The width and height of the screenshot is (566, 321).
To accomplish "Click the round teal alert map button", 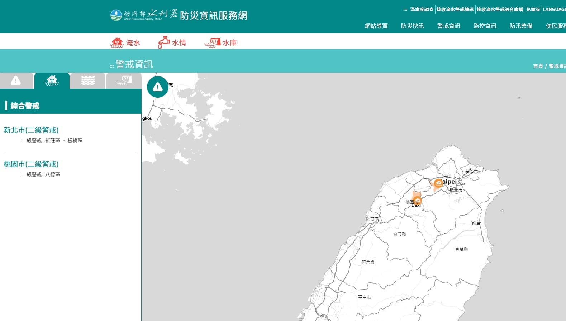I will pyautogui.click(x=158, y=87).
